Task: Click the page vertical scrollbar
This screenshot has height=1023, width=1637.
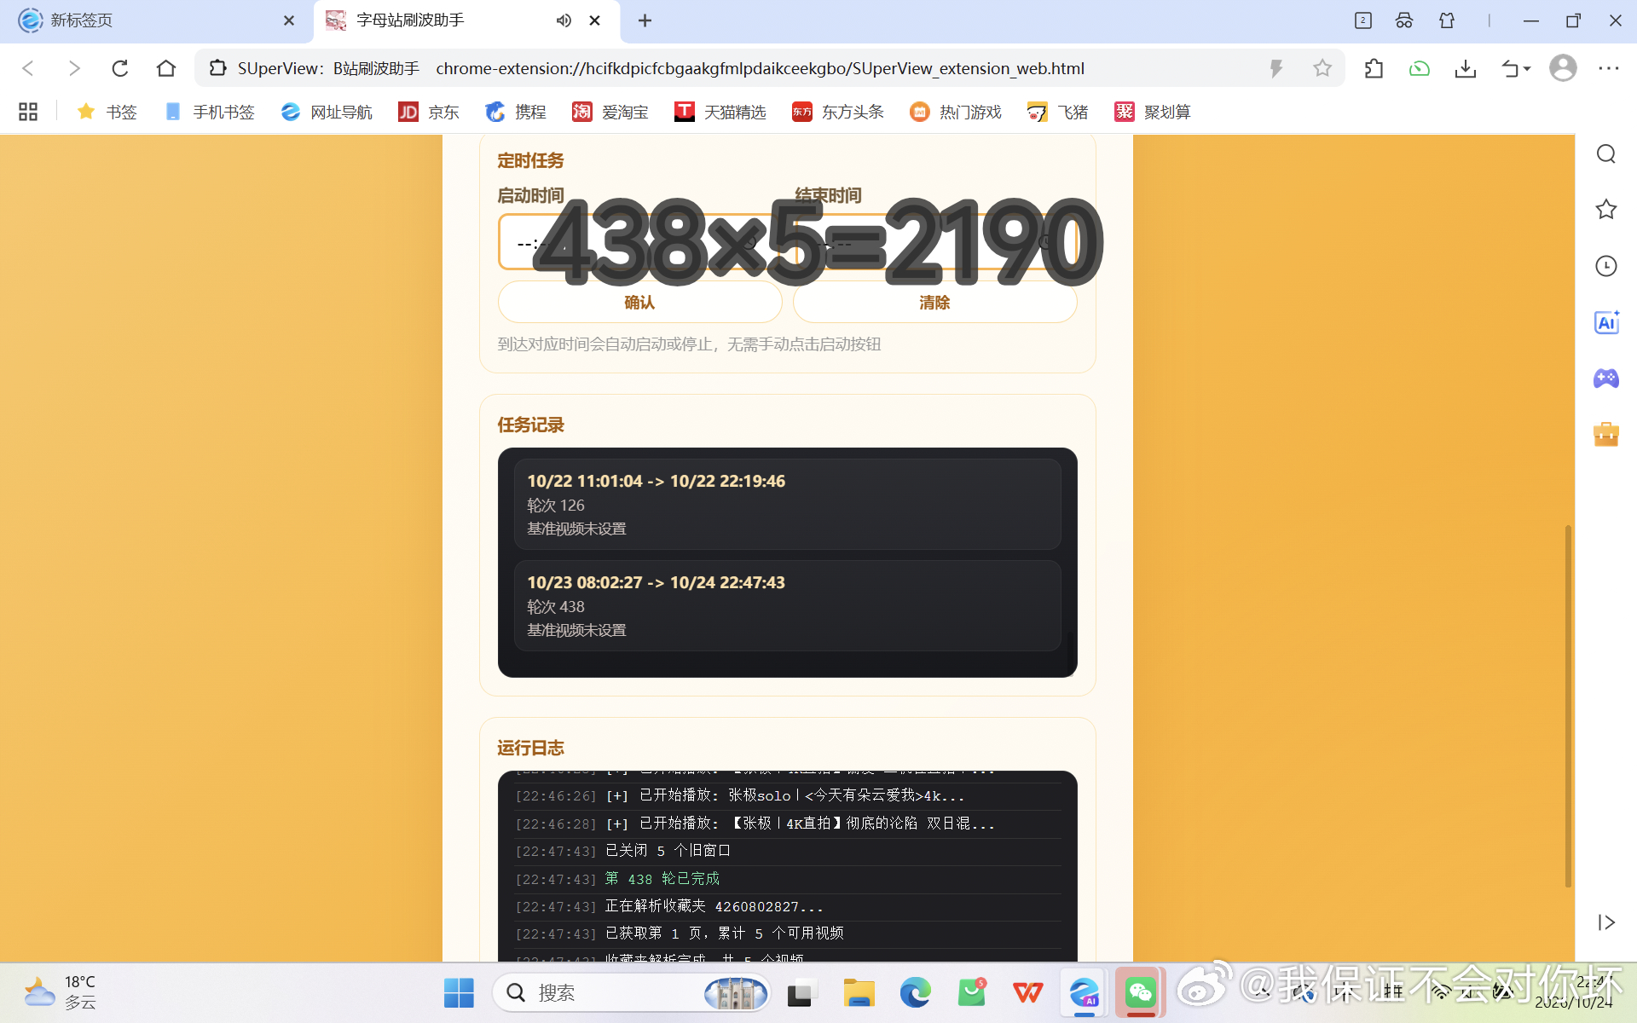Action: coord(1568,706)
